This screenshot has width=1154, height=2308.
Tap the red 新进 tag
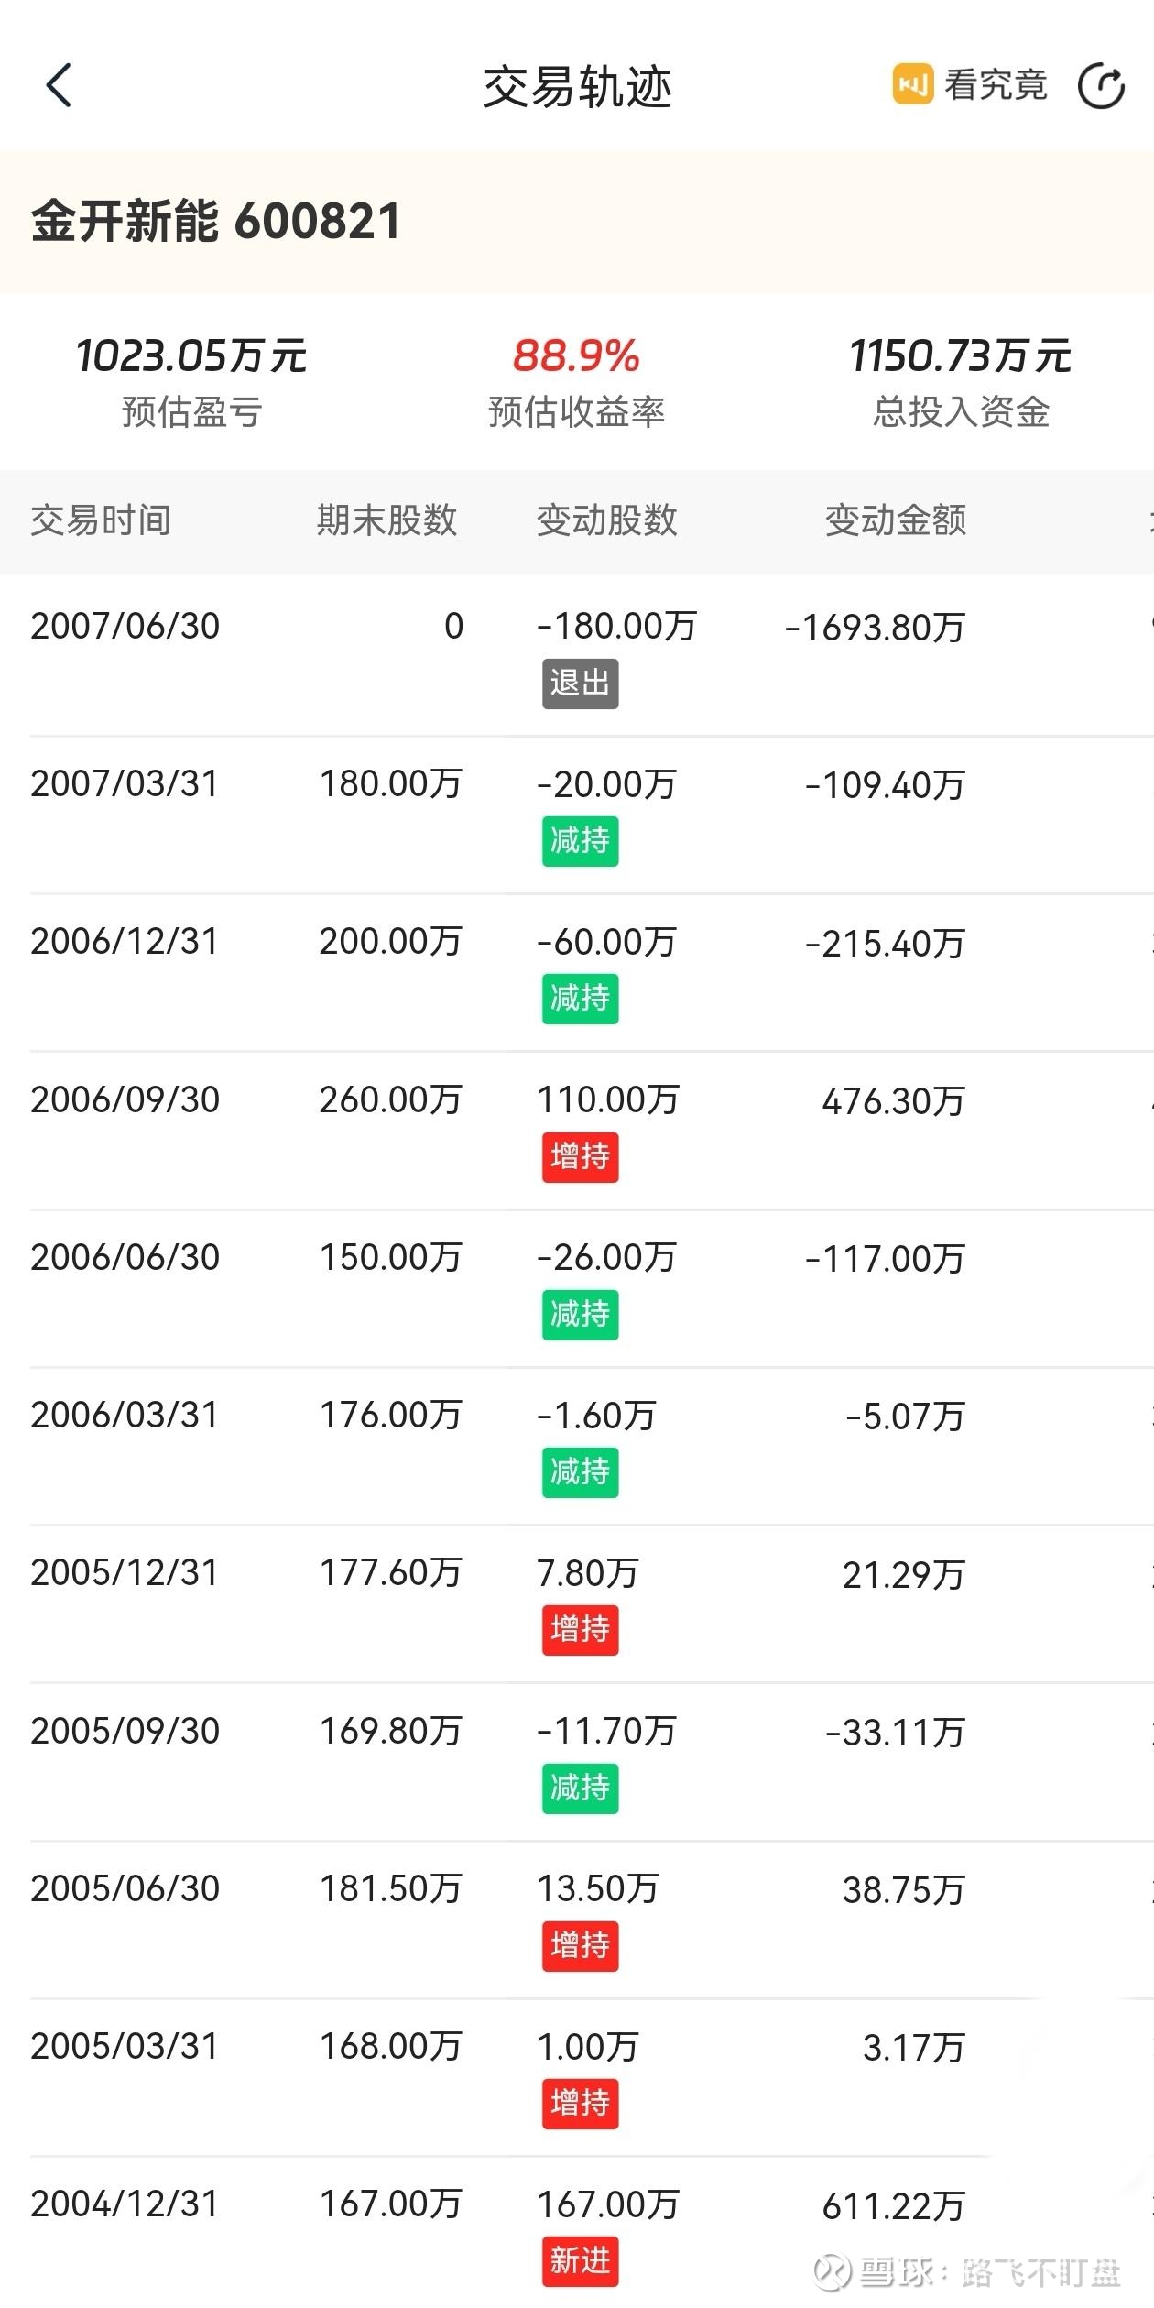click(580, 2261)
